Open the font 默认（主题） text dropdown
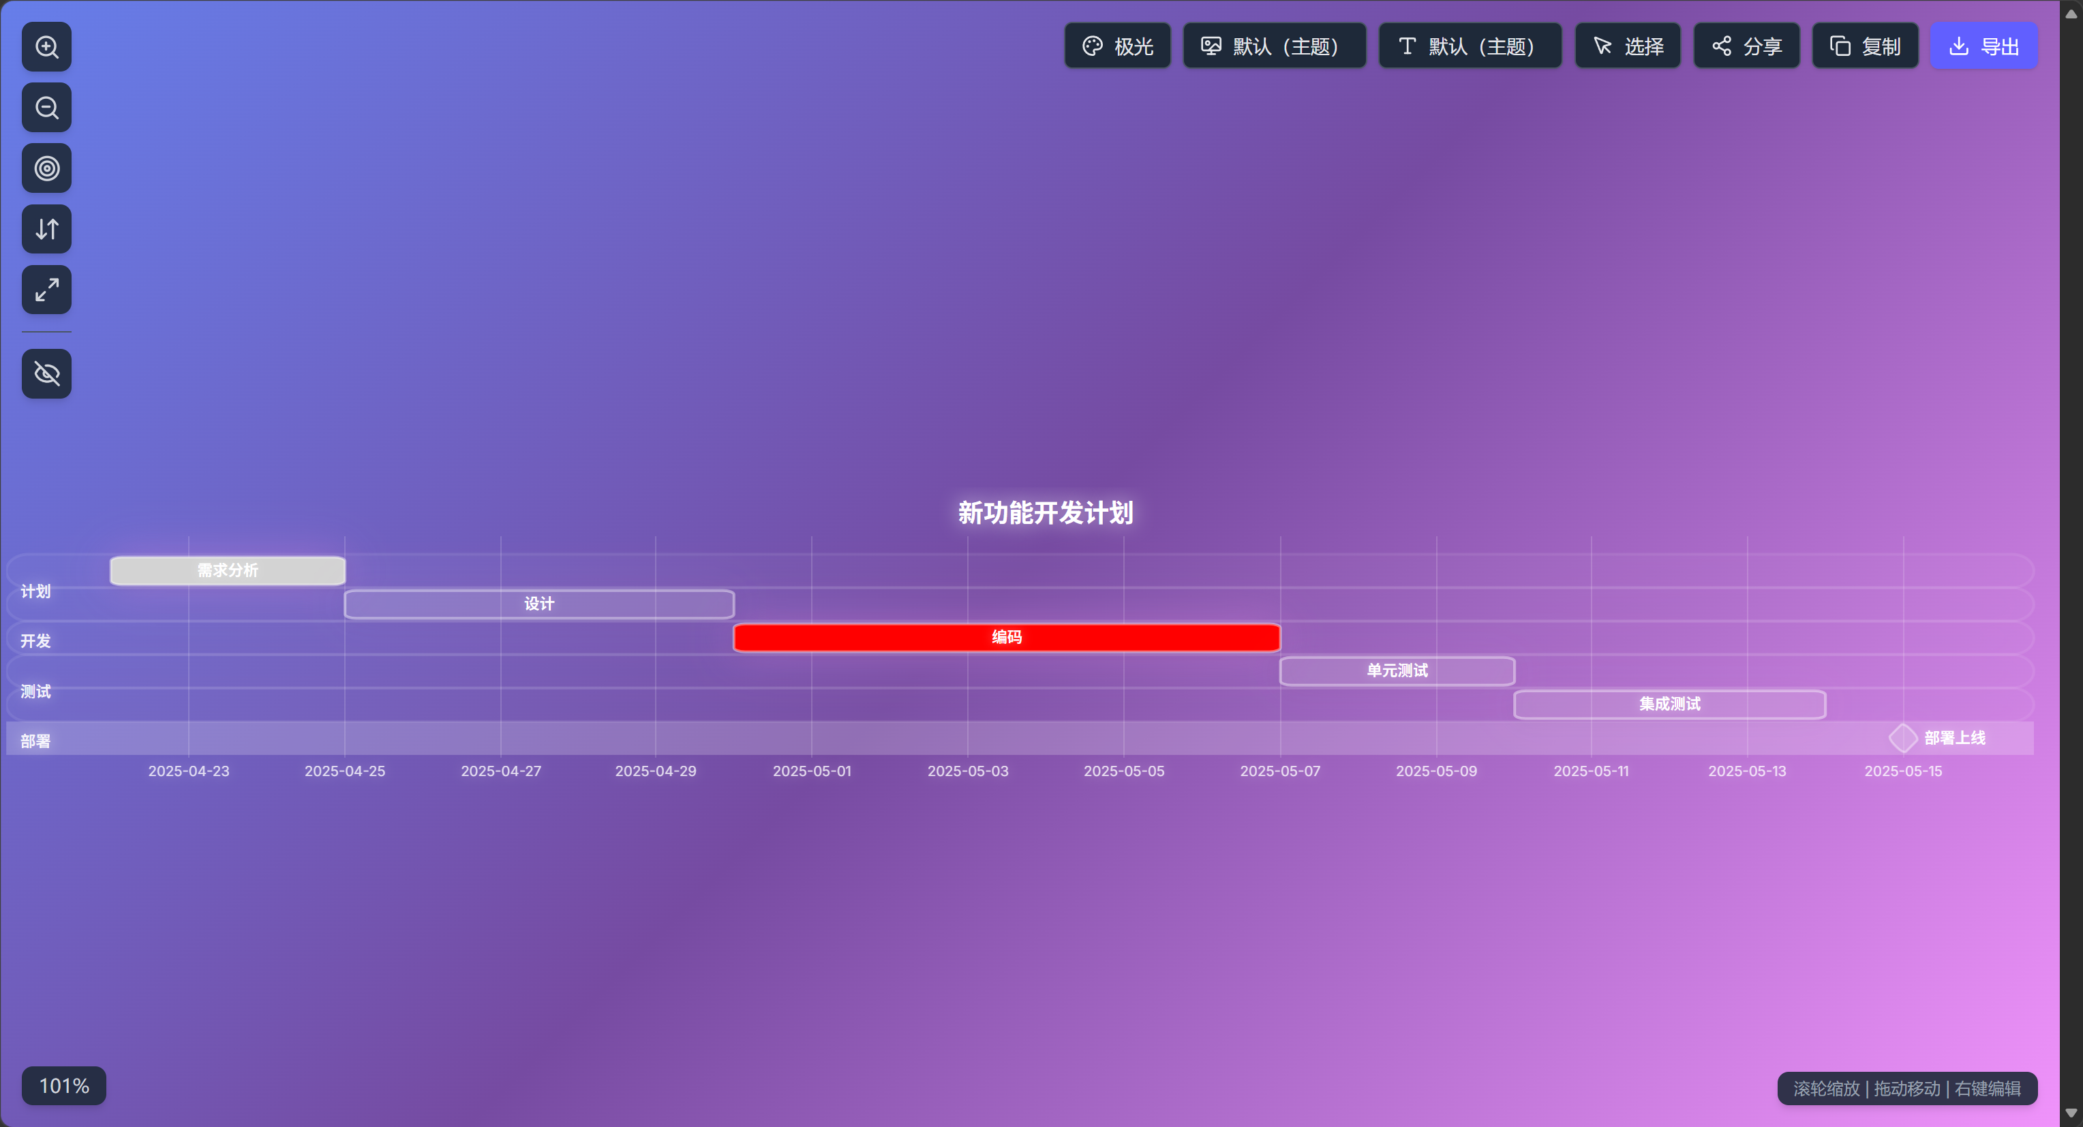The width and height of the screenshot is (2083, 1127). pos(1470,46)
